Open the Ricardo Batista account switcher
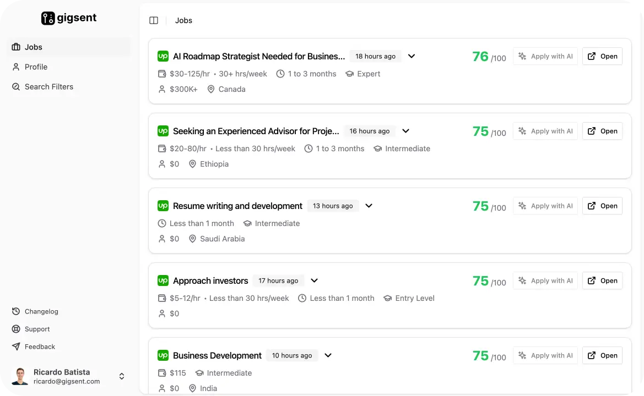Screen dimensions: 644x396 pyautogui.click(x=122, y=376)
